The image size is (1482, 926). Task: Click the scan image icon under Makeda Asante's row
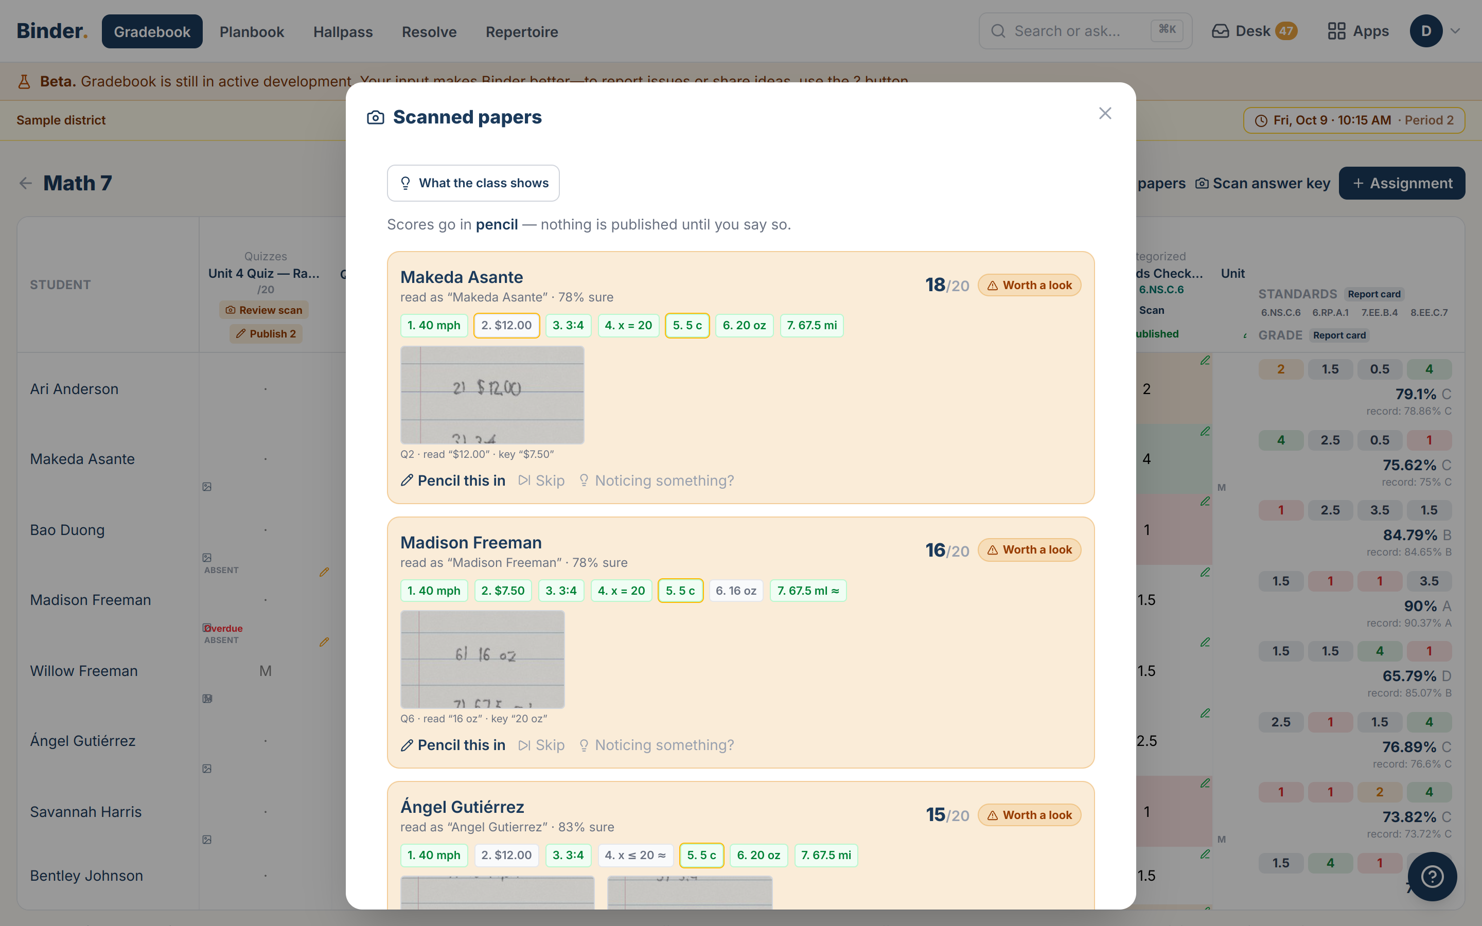click(x=207, y=487)
